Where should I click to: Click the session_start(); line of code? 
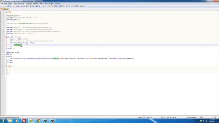[13, 20]
